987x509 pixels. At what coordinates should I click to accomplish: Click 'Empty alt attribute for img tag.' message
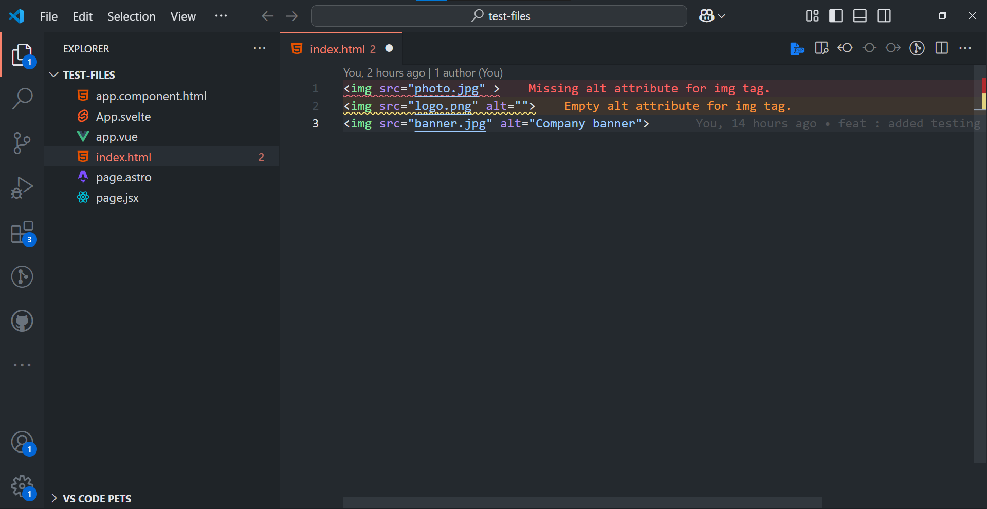[x=678, y=106]
